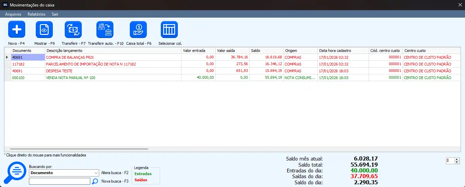The image size is (465, 187).
Task: Click the Transferir money exchange icon
Action: (73, 30)
